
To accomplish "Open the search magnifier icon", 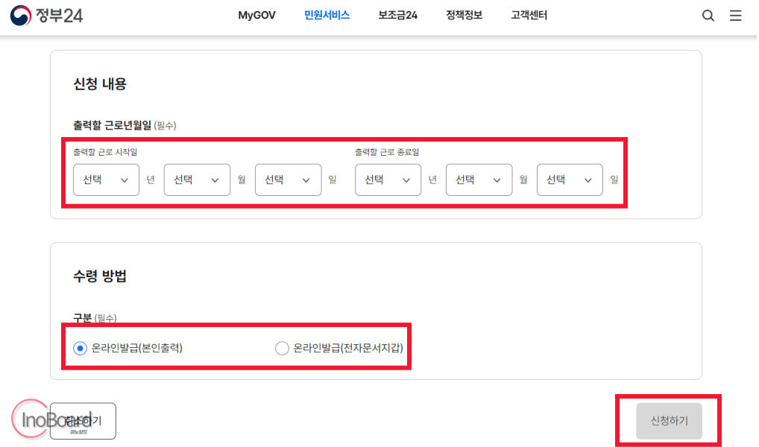I will coord(708,16).
